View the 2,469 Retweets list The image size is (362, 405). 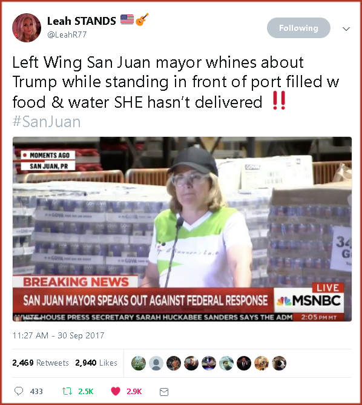41,363
